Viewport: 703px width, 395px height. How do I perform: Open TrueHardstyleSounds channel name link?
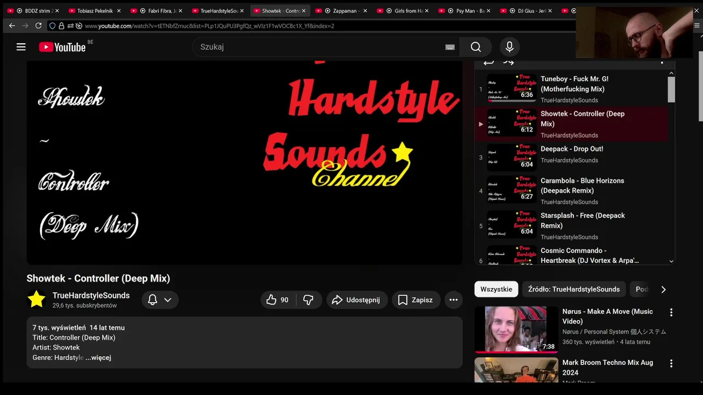91,295
